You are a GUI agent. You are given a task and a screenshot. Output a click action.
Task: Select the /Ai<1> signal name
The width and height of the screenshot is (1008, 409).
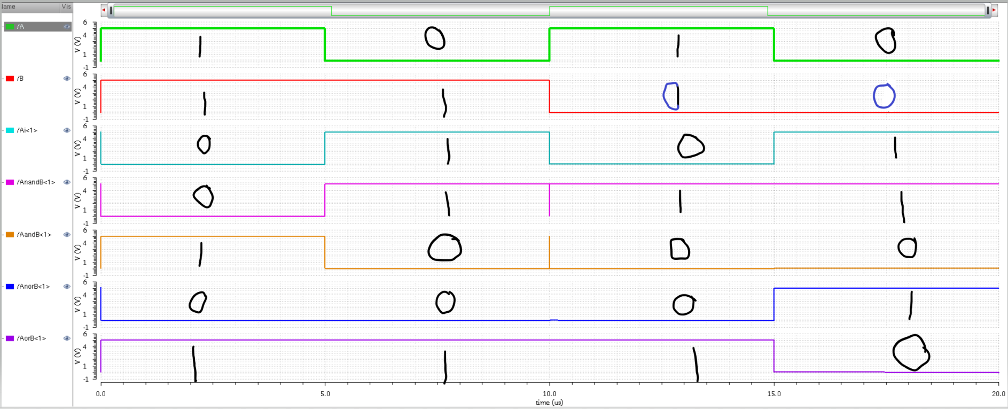(x=27, y=130)
